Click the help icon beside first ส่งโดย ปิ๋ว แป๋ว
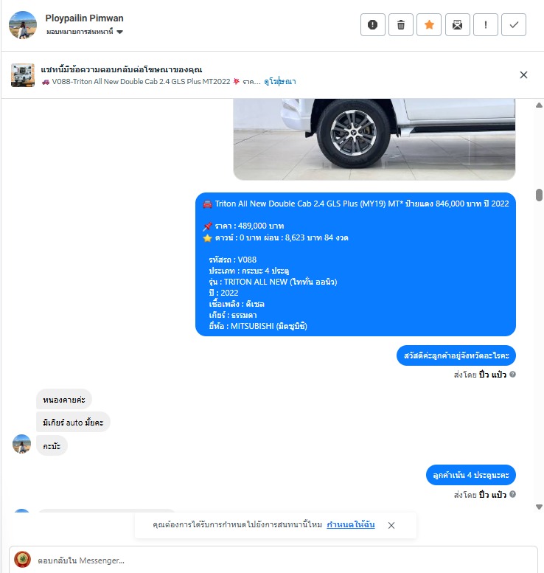544x573 pixels. point(512,374)
